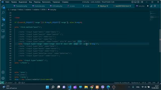
Task: Open editor more actions menu
Action: pos(158,6)
